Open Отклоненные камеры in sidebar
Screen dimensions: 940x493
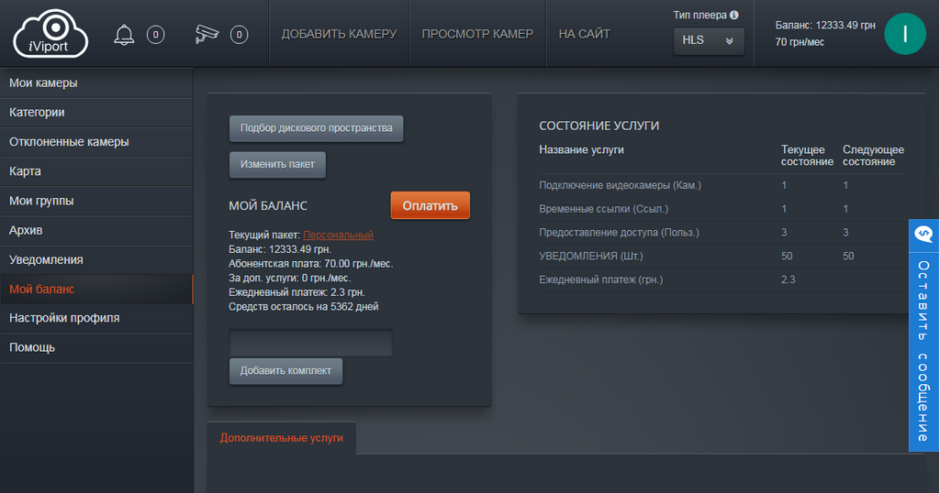pyautogui.click(x=96, y=142)
